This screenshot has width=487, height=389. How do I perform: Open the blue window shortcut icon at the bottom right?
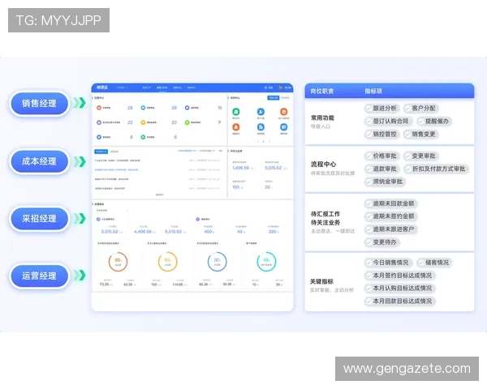283,127
